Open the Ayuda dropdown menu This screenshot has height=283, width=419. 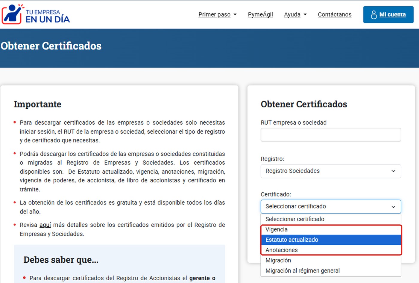pos(295,14)
